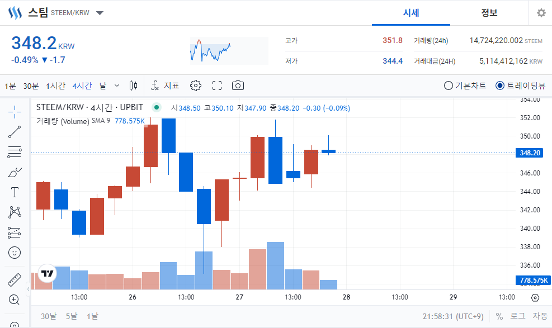
Task: Toggle percent scale on price axis
Action: pos(499,316)
